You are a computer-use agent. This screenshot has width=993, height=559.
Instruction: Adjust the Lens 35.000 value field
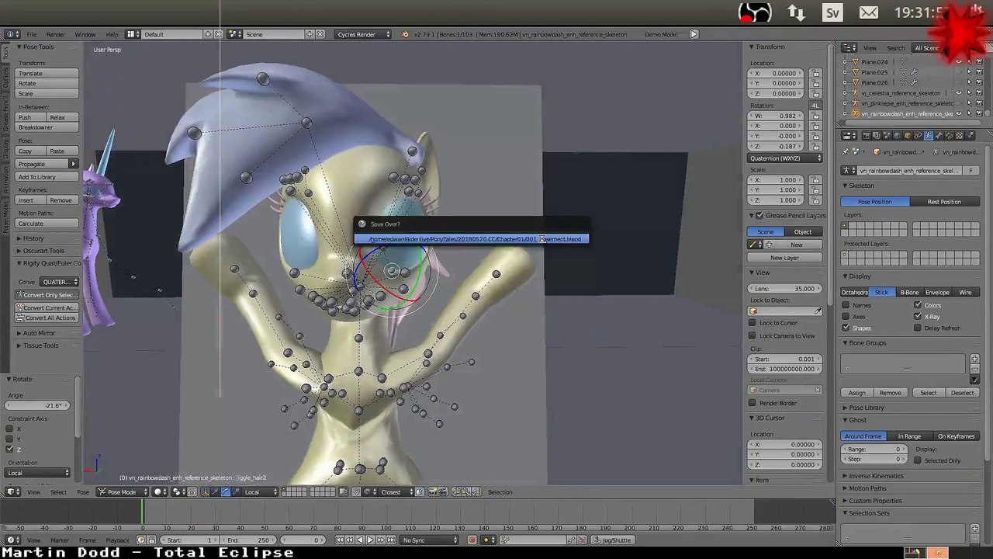click(x=785, y=289)
